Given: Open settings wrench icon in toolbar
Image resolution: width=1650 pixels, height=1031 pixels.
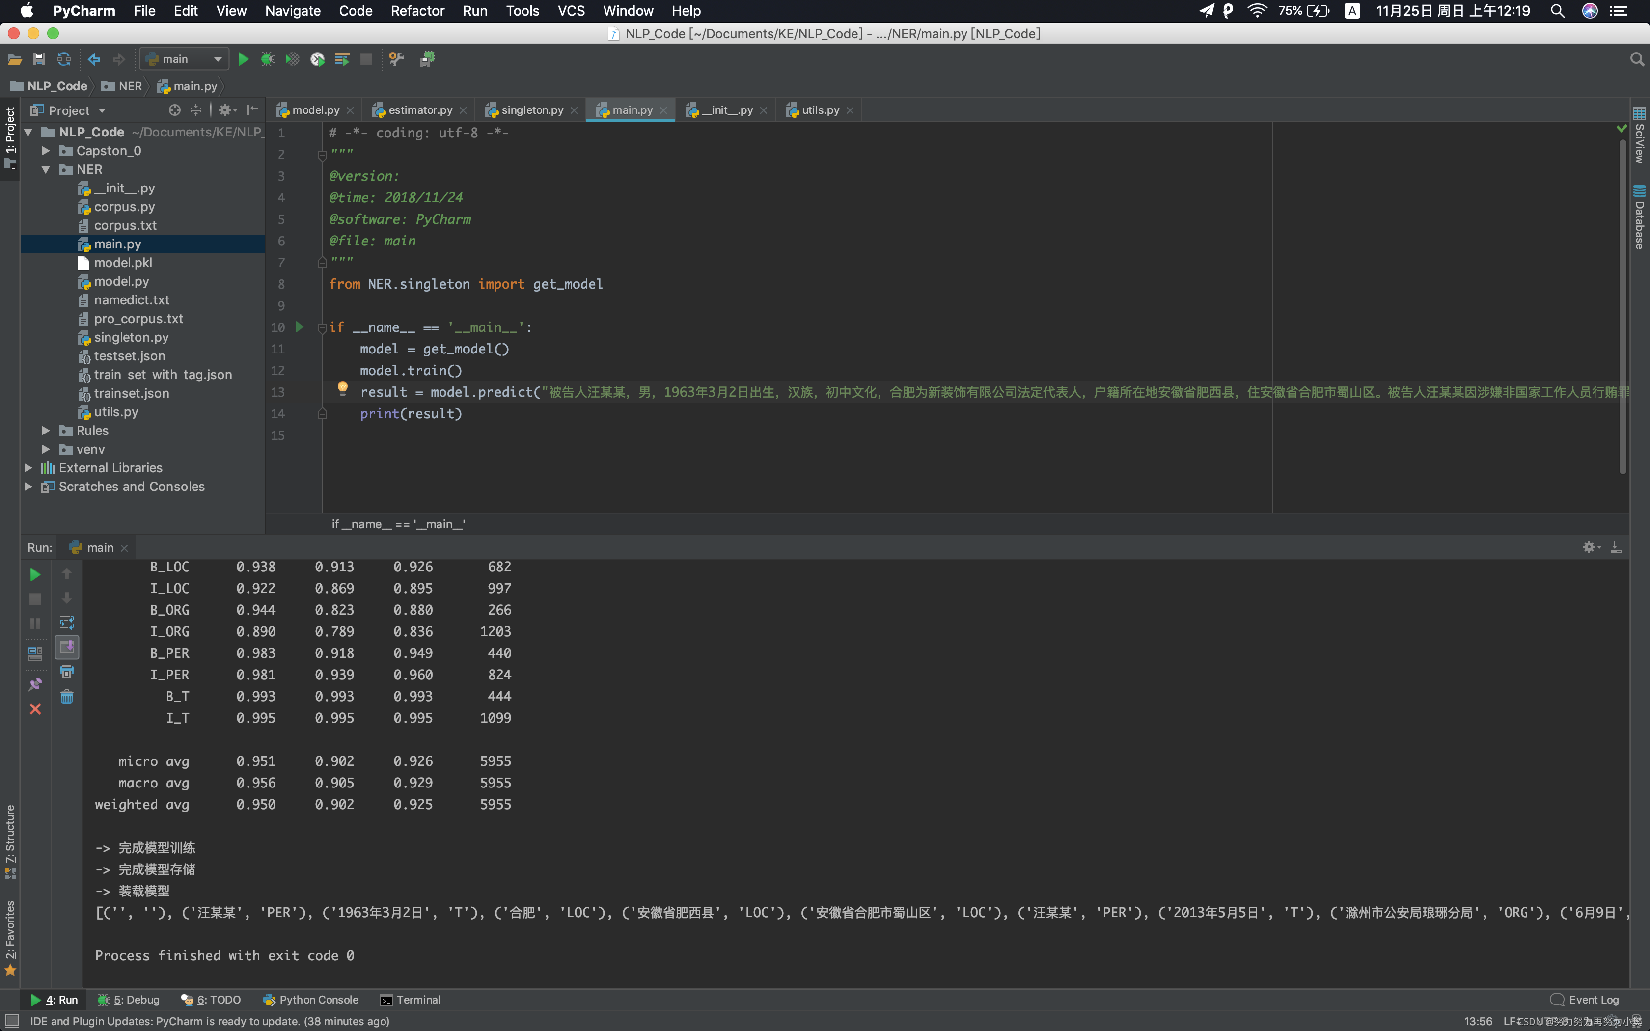Looking at the screenshot, I should pos(396,59).
